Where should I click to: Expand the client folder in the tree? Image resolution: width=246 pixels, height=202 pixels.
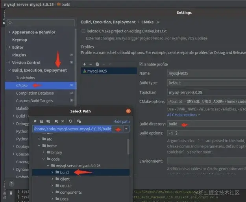tap(52, 179)
